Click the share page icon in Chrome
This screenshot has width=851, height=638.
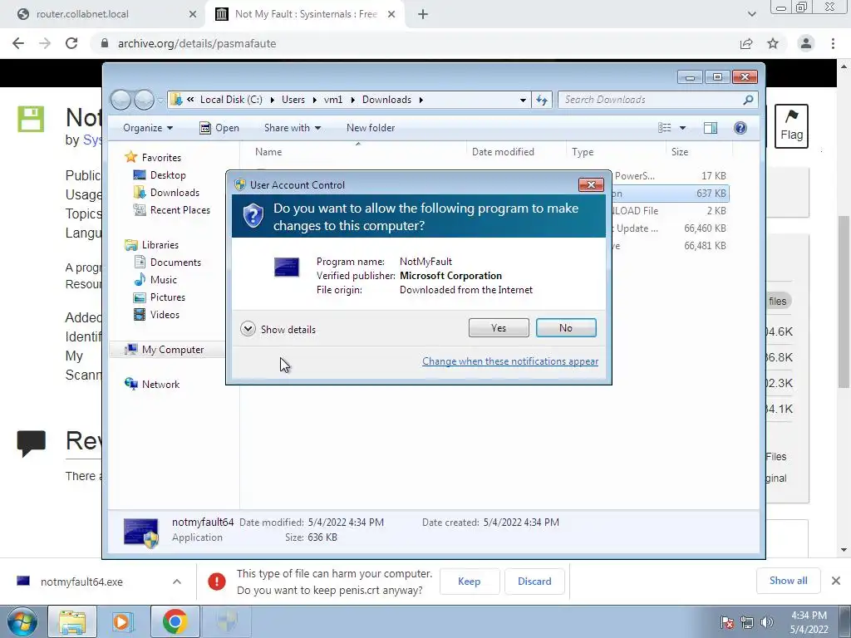(746, 43)
